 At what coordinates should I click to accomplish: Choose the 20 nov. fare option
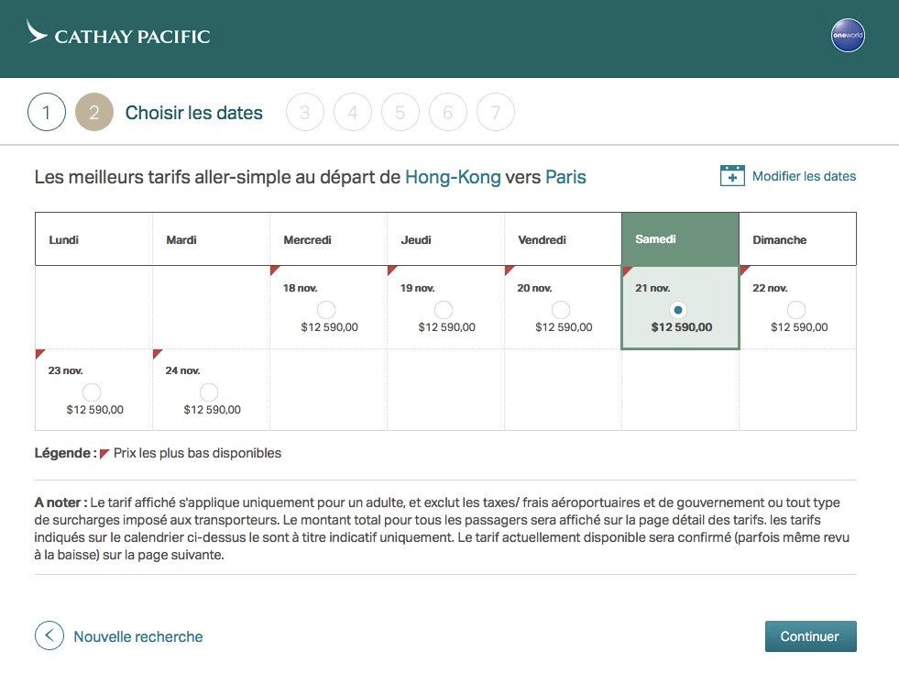561,310
